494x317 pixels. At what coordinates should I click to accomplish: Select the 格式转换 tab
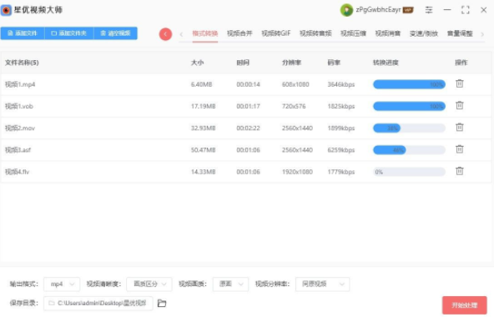(x=205, y=33)
